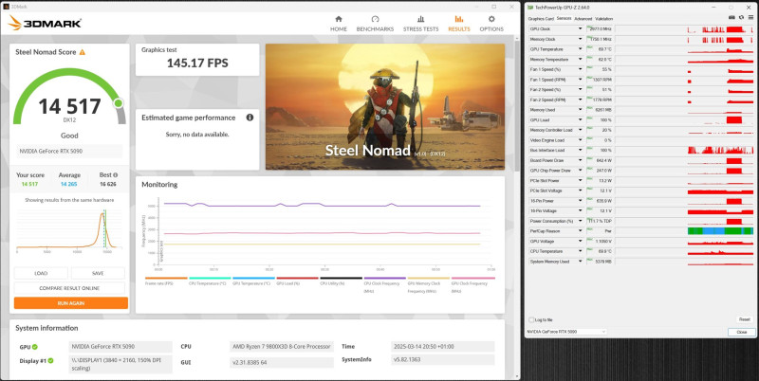Screen dimensions: 759x381
Task: Click the PerfCap Reason green-blue graph
Action: click(x=720, y=231)
